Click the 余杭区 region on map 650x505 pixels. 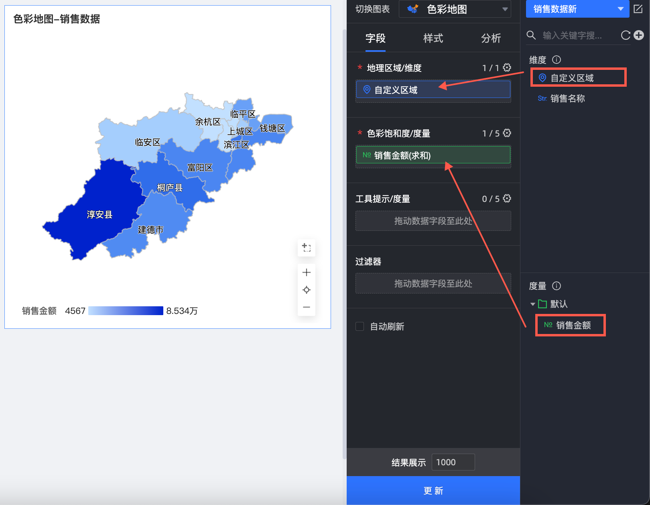pos(208,122)
